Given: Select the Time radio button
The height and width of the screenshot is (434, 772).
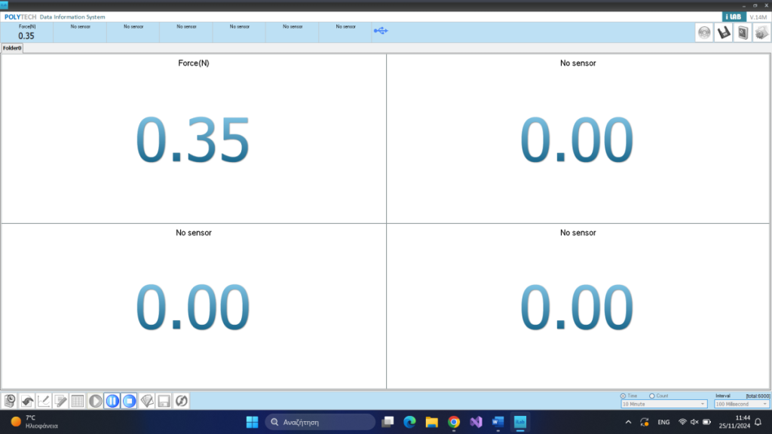Looking at the screenshot, I should [x=623, y=396].
